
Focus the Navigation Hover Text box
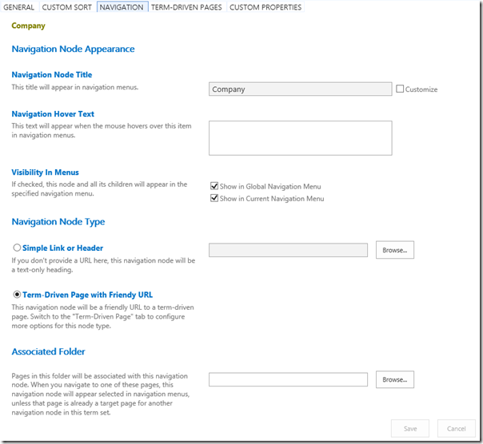click(x=300, y=137)
